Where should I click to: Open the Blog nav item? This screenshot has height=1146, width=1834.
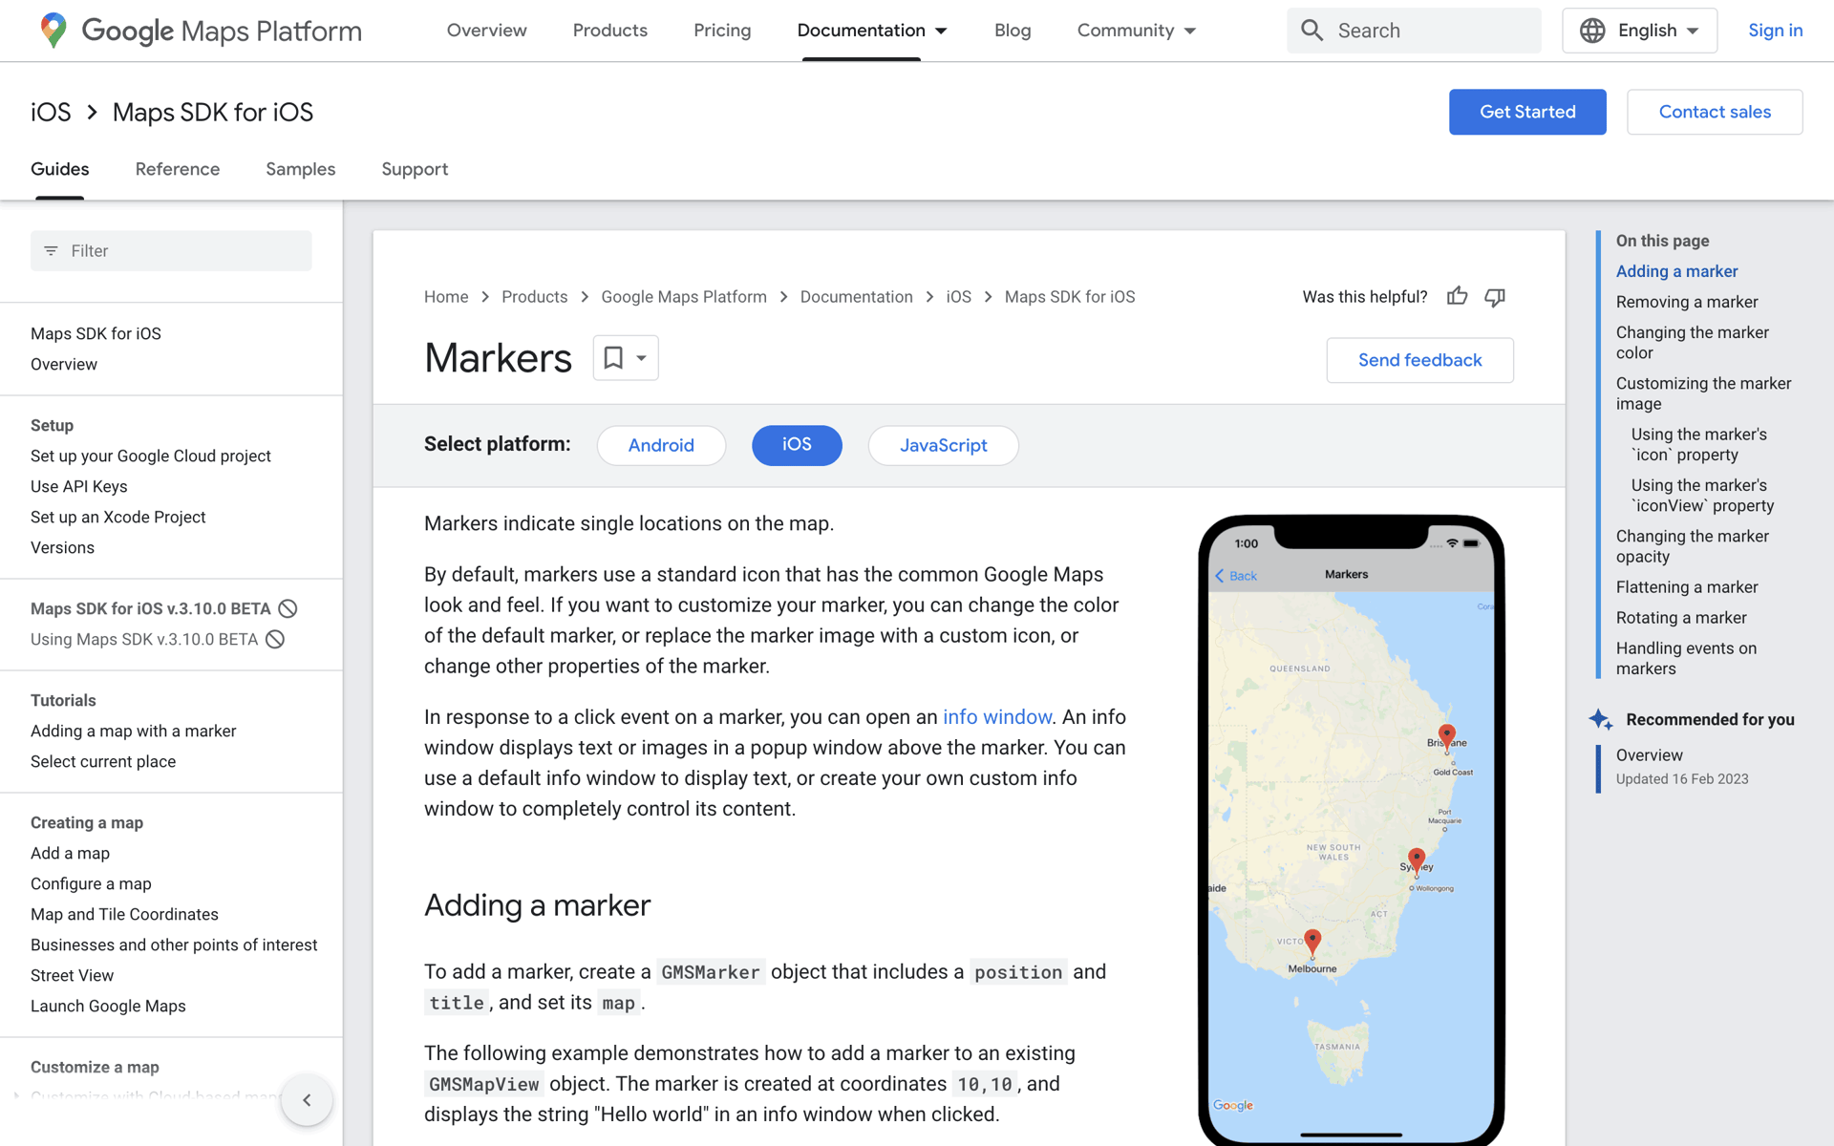click(1013, 31)
